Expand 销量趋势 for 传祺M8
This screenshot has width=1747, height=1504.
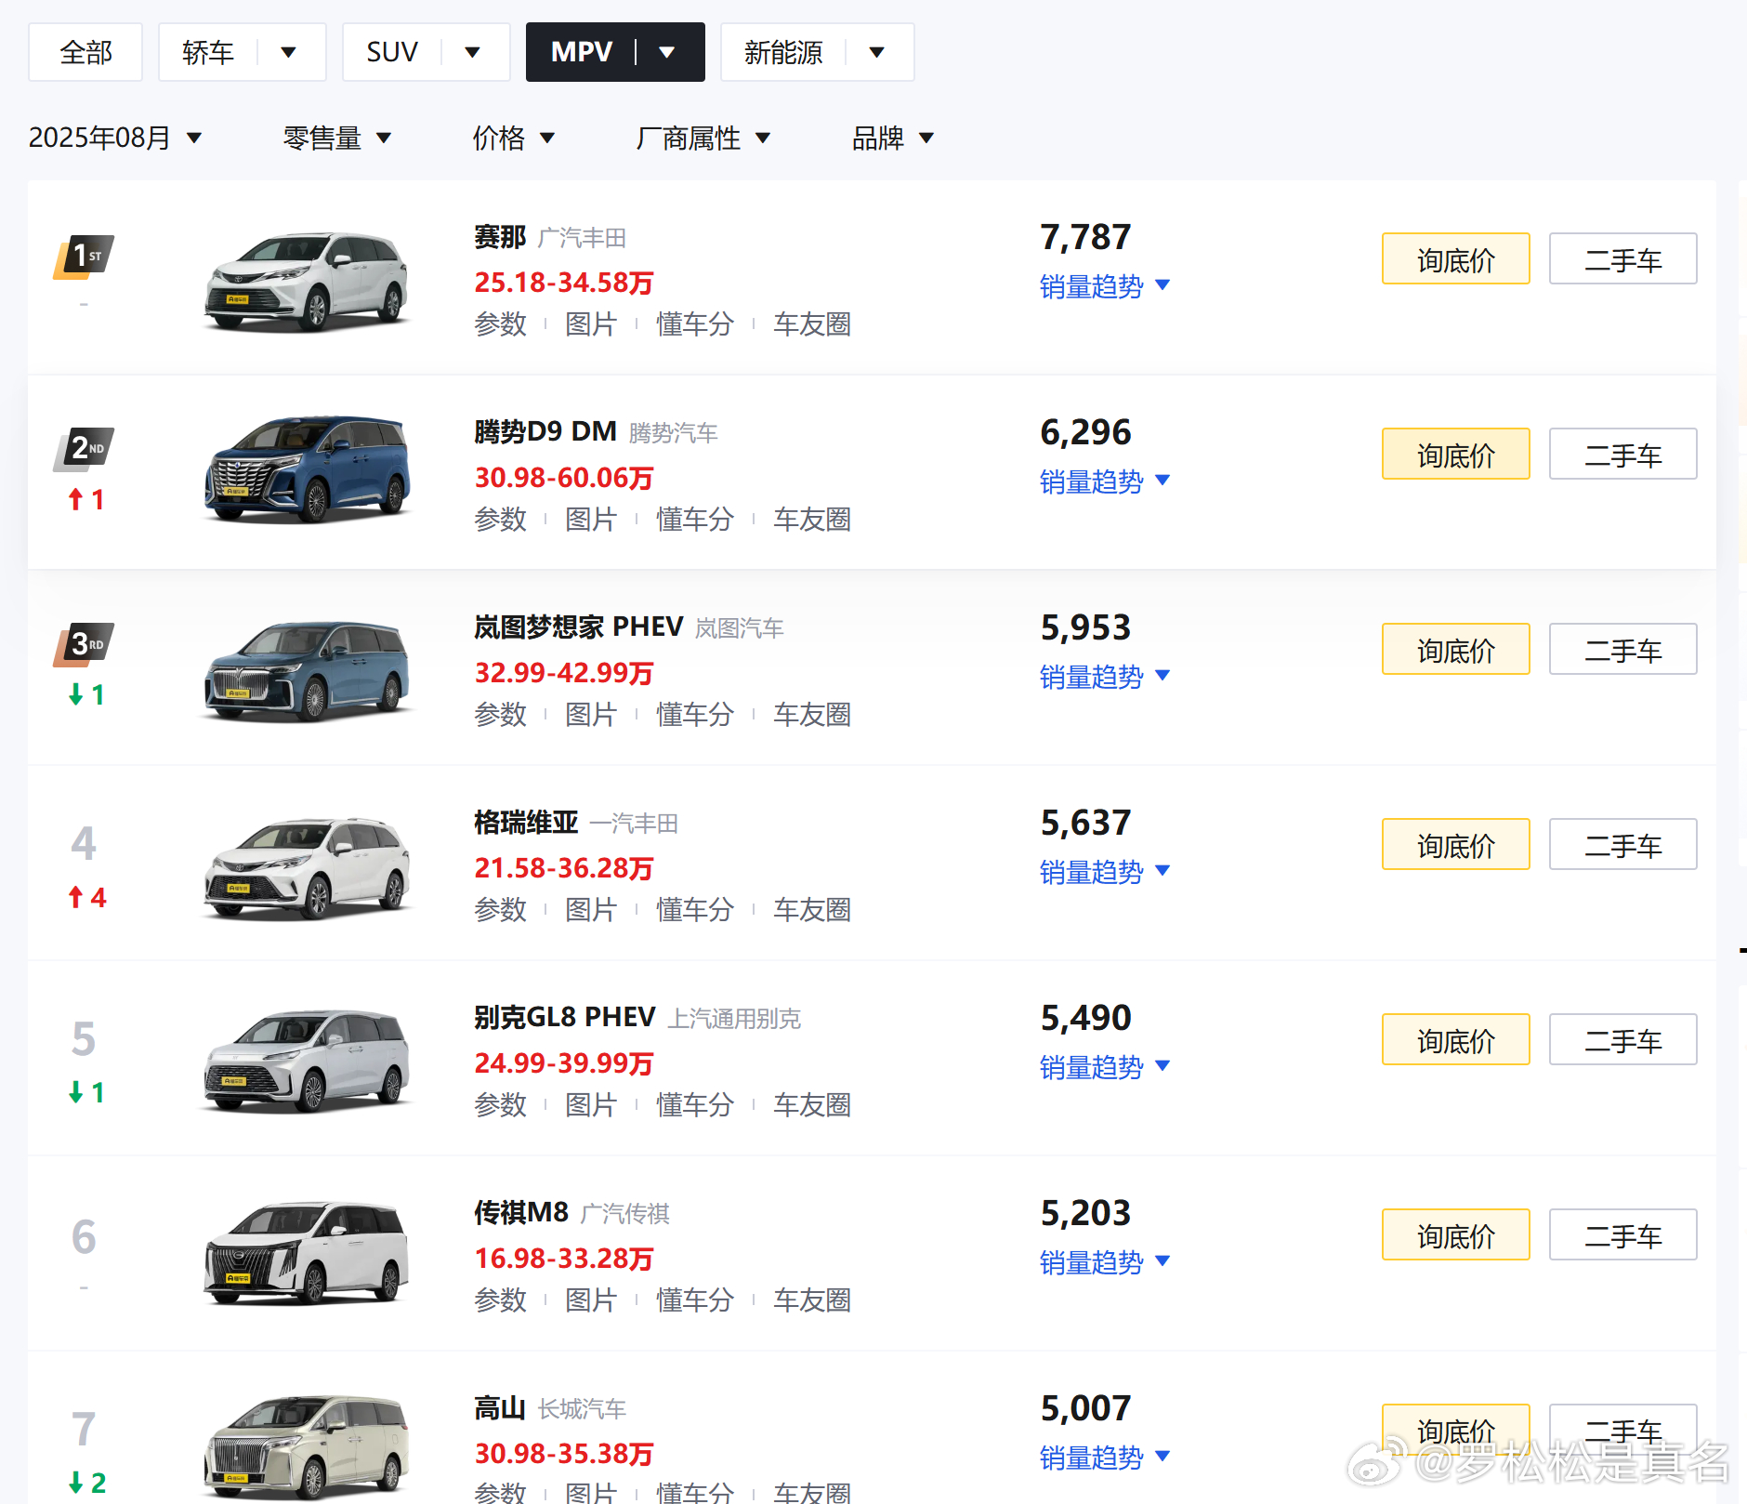pos(1104,1262)
